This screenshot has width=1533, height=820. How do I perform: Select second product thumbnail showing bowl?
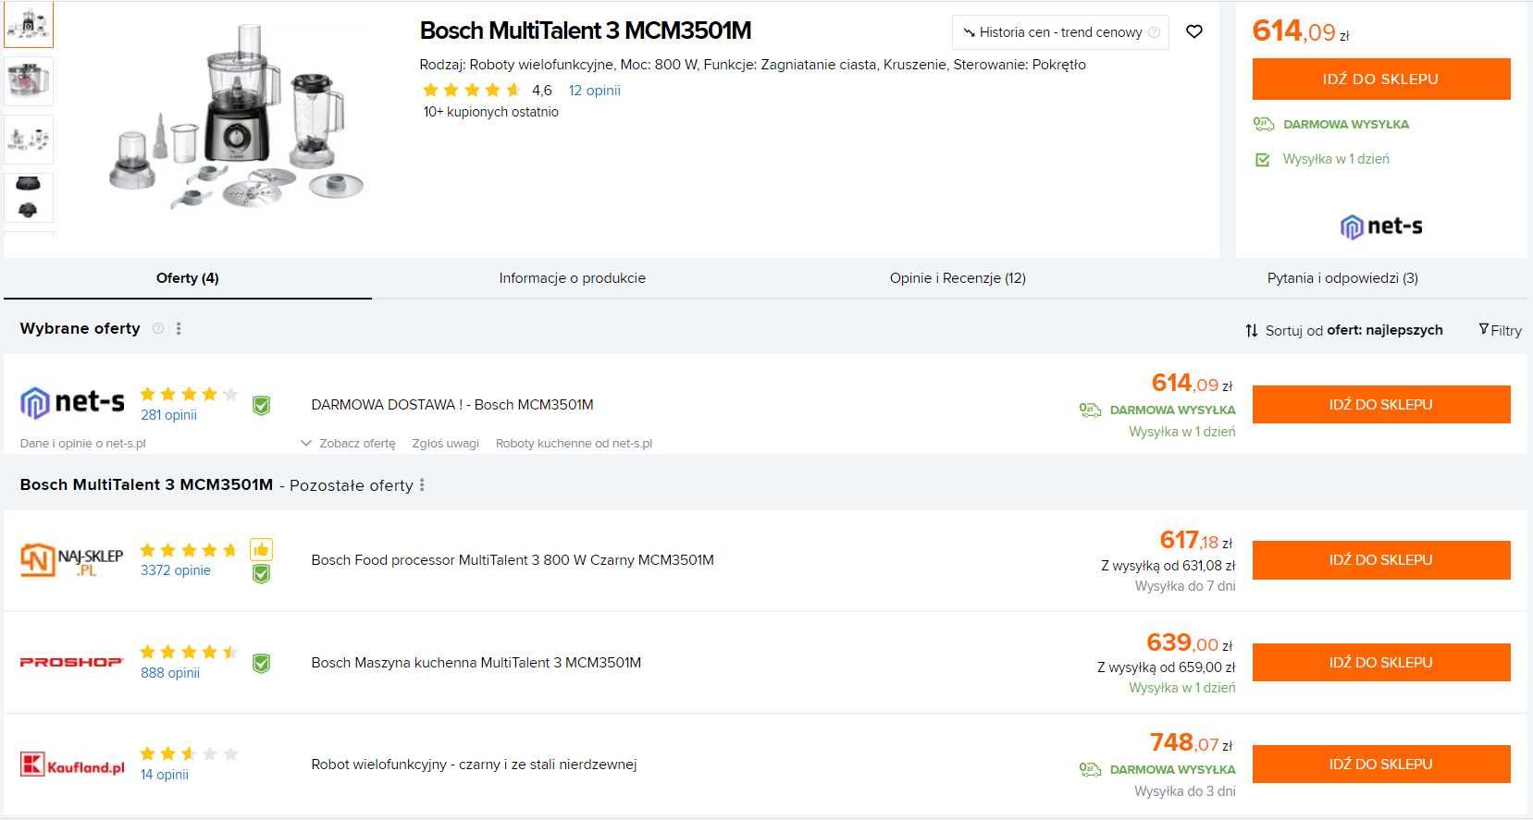[x=29, y=81]
